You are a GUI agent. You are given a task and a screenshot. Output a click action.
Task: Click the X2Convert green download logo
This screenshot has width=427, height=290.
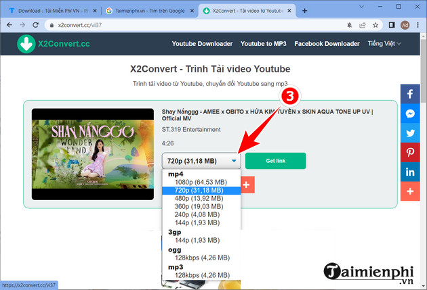point(26,44)
